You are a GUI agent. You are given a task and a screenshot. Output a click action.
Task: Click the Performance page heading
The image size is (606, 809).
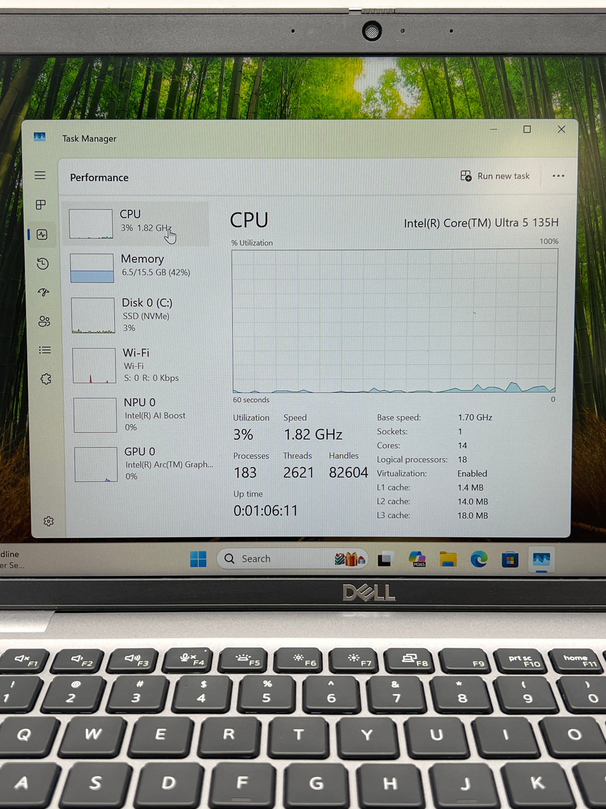click(99, 177)
